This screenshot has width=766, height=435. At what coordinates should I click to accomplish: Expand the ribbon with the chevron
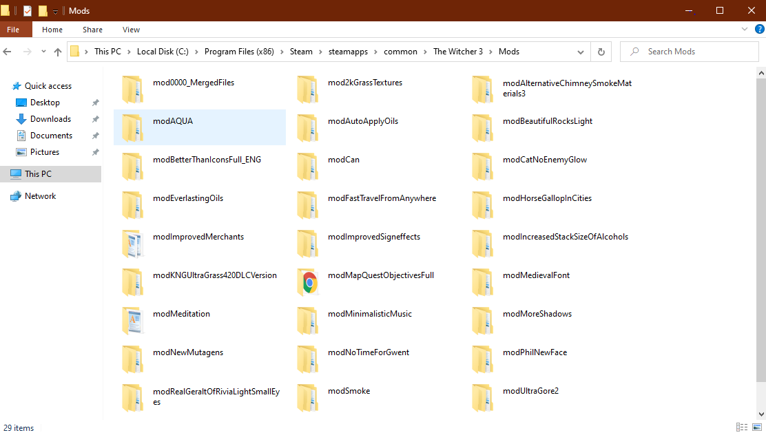pyautogui.click(x=745, y=30)
